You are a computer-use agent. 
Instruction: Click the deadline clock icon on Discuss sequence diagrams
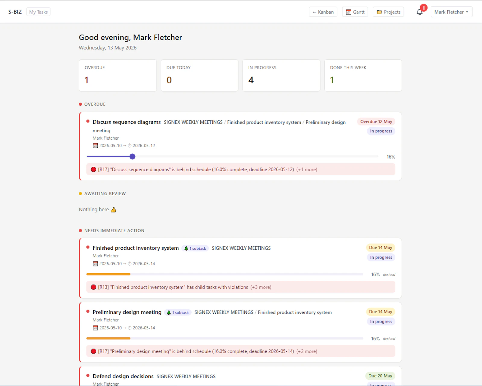pyautogui.click(x=130, y=146)
